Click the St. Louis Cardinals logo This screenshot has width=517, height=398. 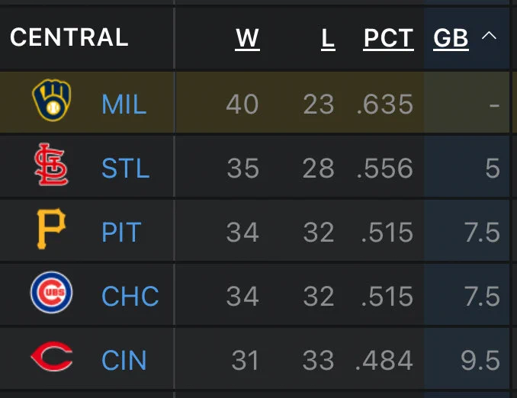coord(51,165)
